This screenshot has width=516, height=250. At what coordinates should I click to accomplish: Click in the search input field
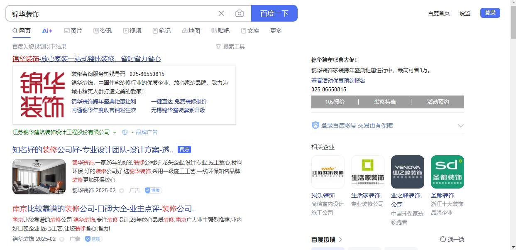112,14
